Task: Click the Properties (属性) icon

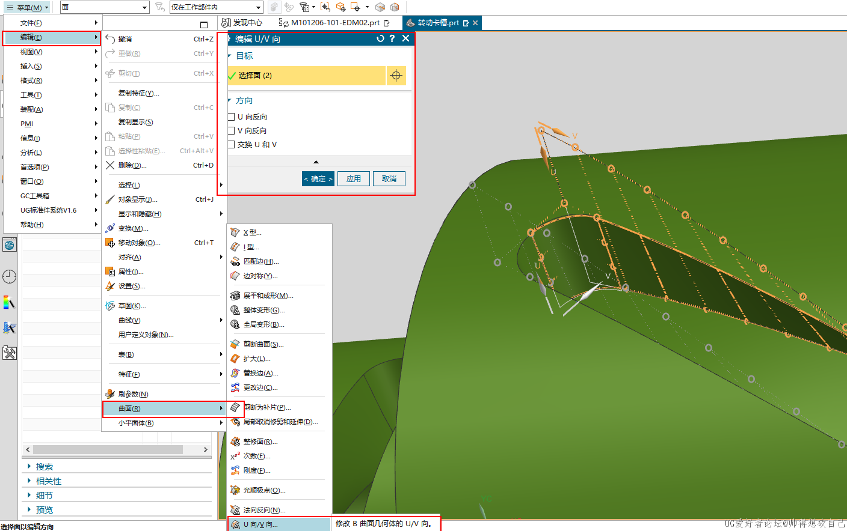Action: [x=110, y=272]
